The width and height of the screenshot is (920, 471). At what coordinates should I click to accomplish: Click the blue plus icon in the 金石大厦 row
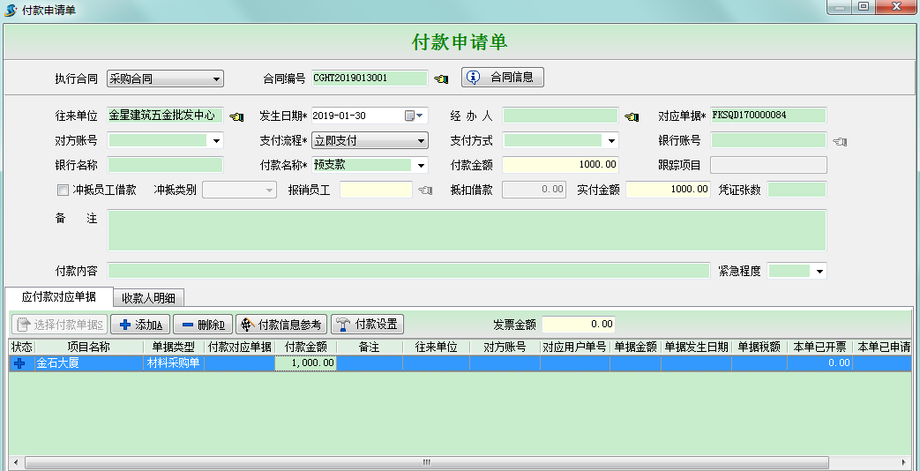point(20,363)
